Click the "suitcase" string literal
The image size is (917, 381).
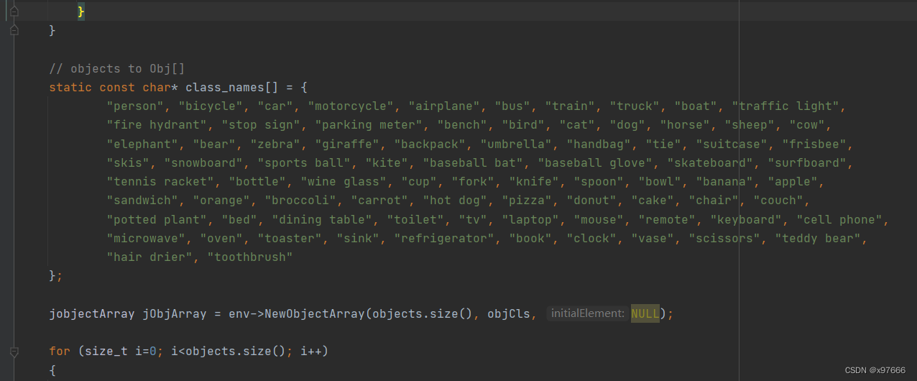point(732,144)
